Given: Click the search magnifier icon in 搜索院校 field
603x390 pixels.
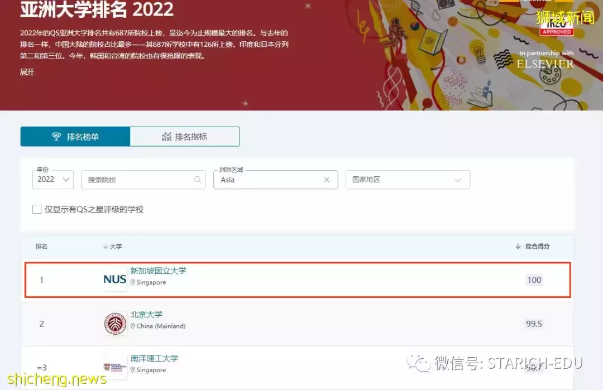Looking at the screenshot, I should (x=198, y=180).
